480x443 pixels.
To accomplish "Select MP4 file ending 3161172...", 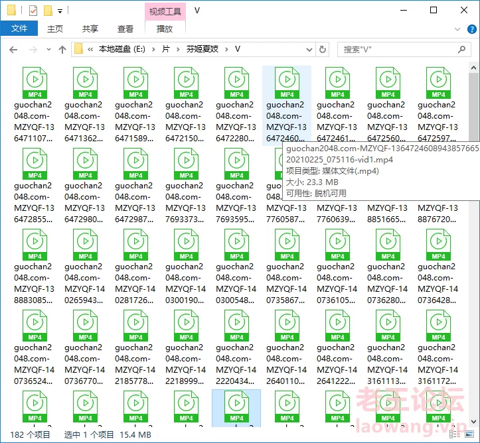I will tap(438, 348).
